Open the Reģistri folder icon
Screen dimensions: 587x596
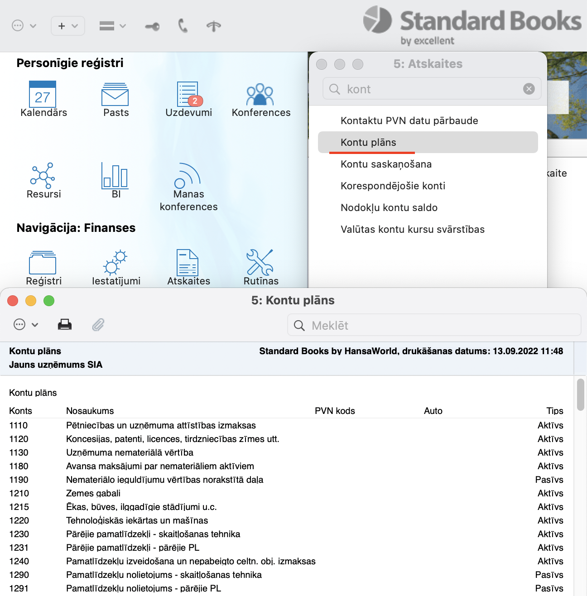[43, 263]
